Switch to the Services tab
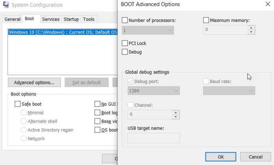This screenshot has height=165, width=274. (50, 19)
